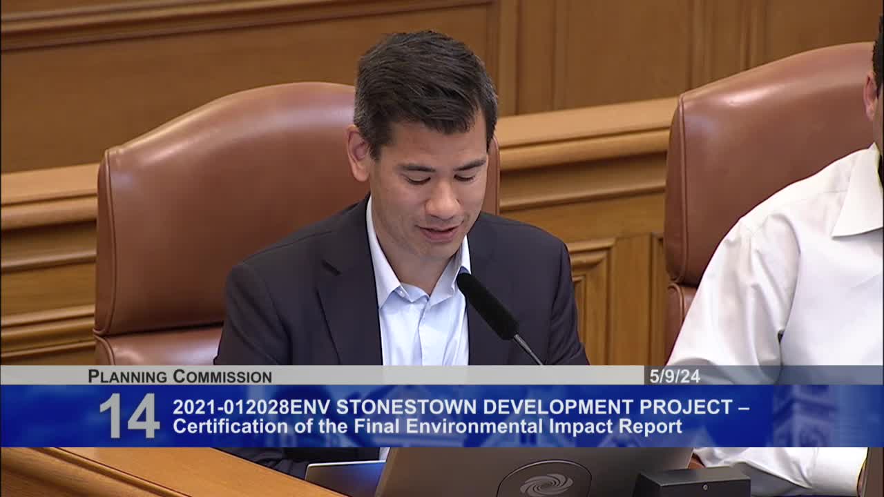Expand the gray header strip above the caption
Image resolution: width=884 pixels, height=497 pixels.
[442, 377]
